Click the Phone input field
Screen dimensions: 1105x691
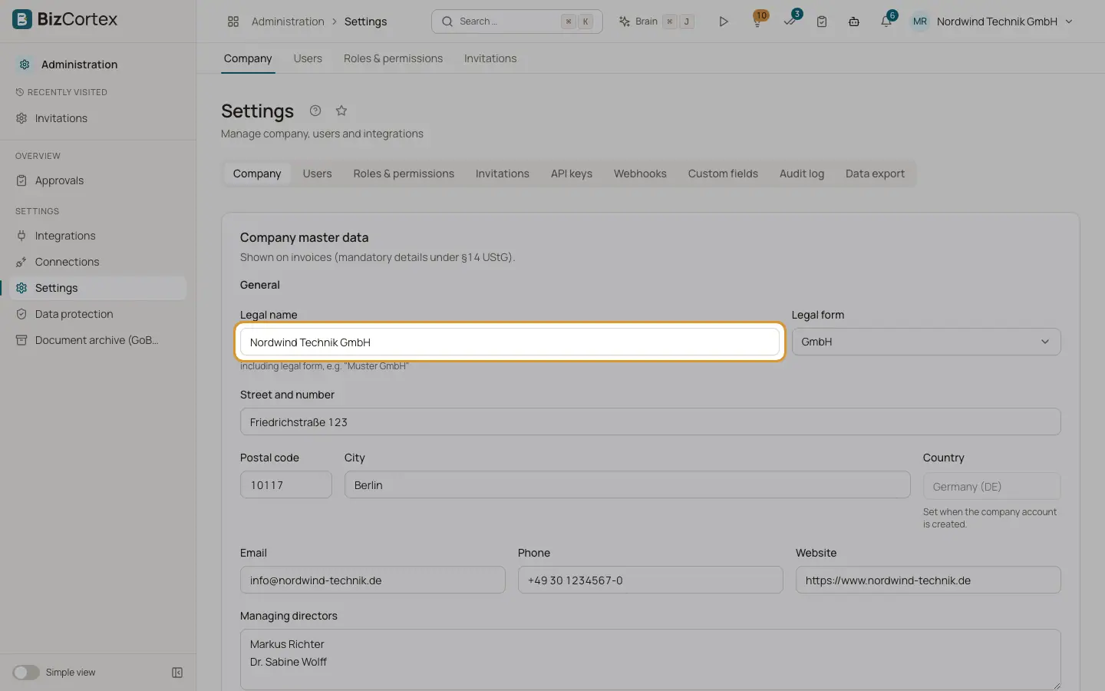pos(651,580)
